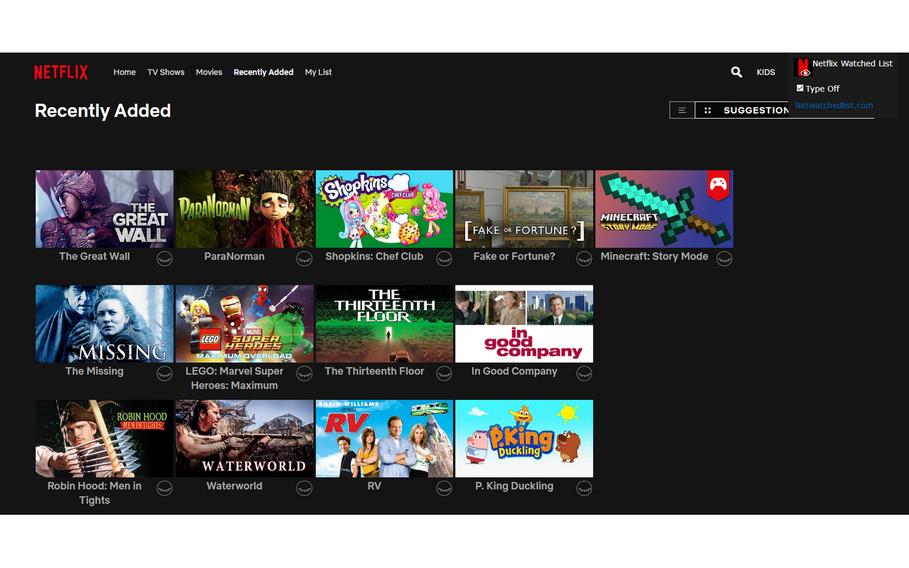The height and width of the screenshot is (568, 909).
Task: Click the 'The Great Wall' title text
Action: point(94,256)
